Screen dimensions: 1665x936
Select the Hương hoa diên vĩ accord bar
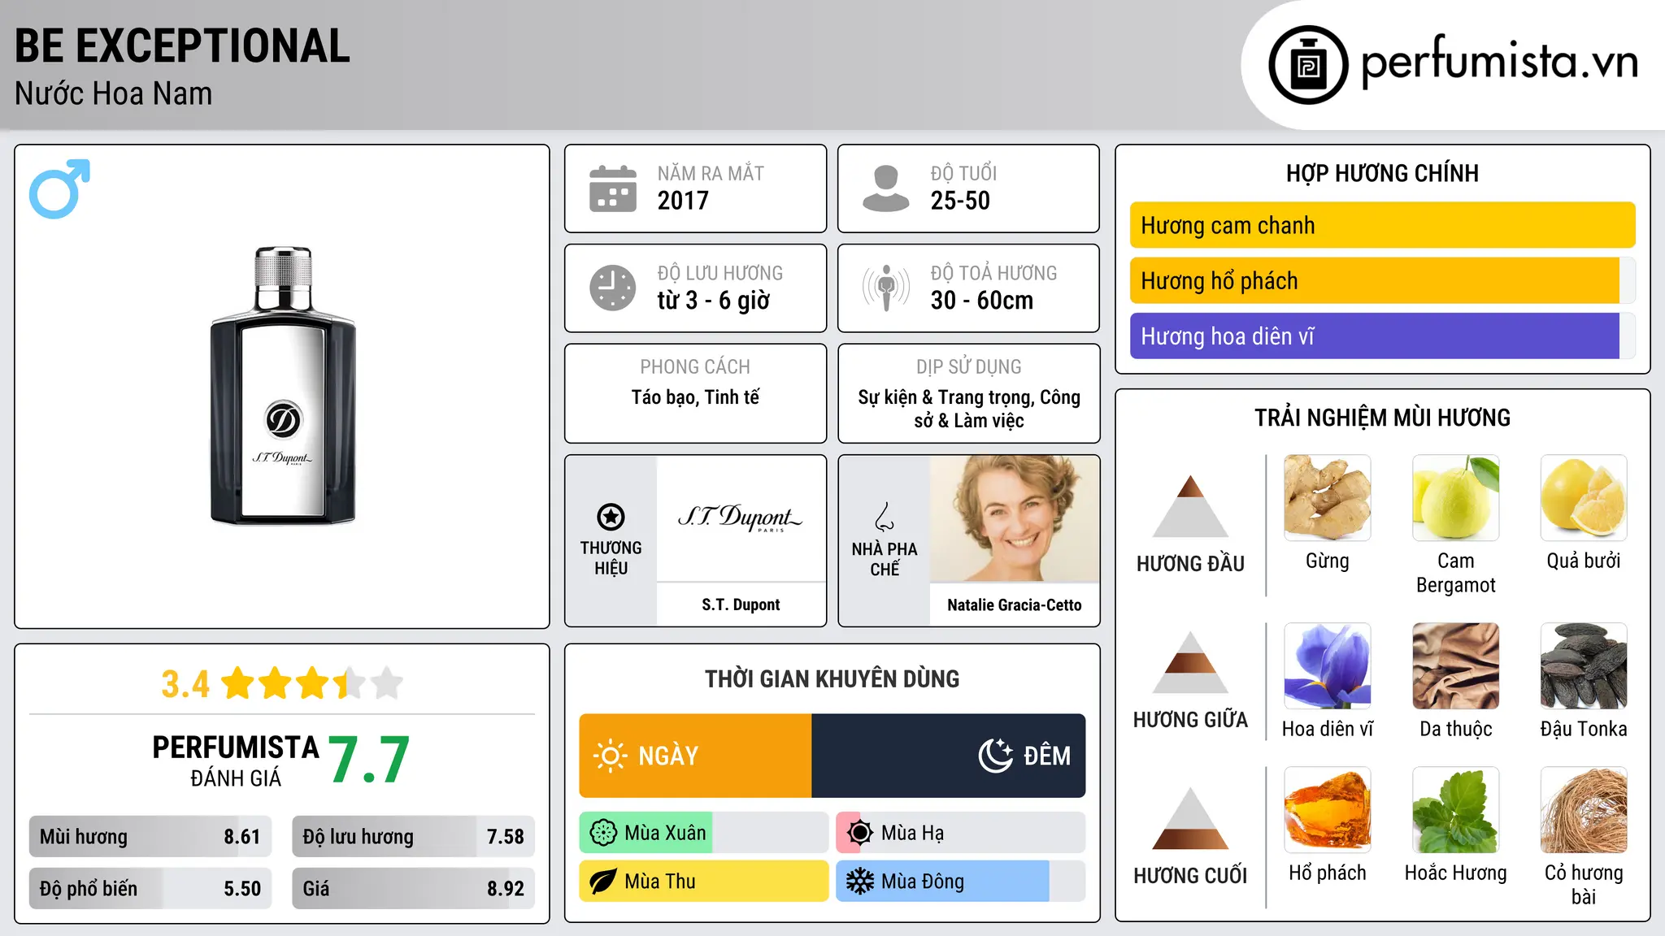tap(1382, 336)
